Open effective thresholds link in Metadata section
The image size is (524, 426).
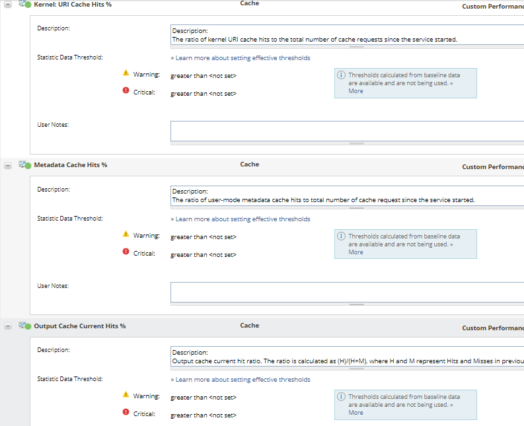click(241, 219)
